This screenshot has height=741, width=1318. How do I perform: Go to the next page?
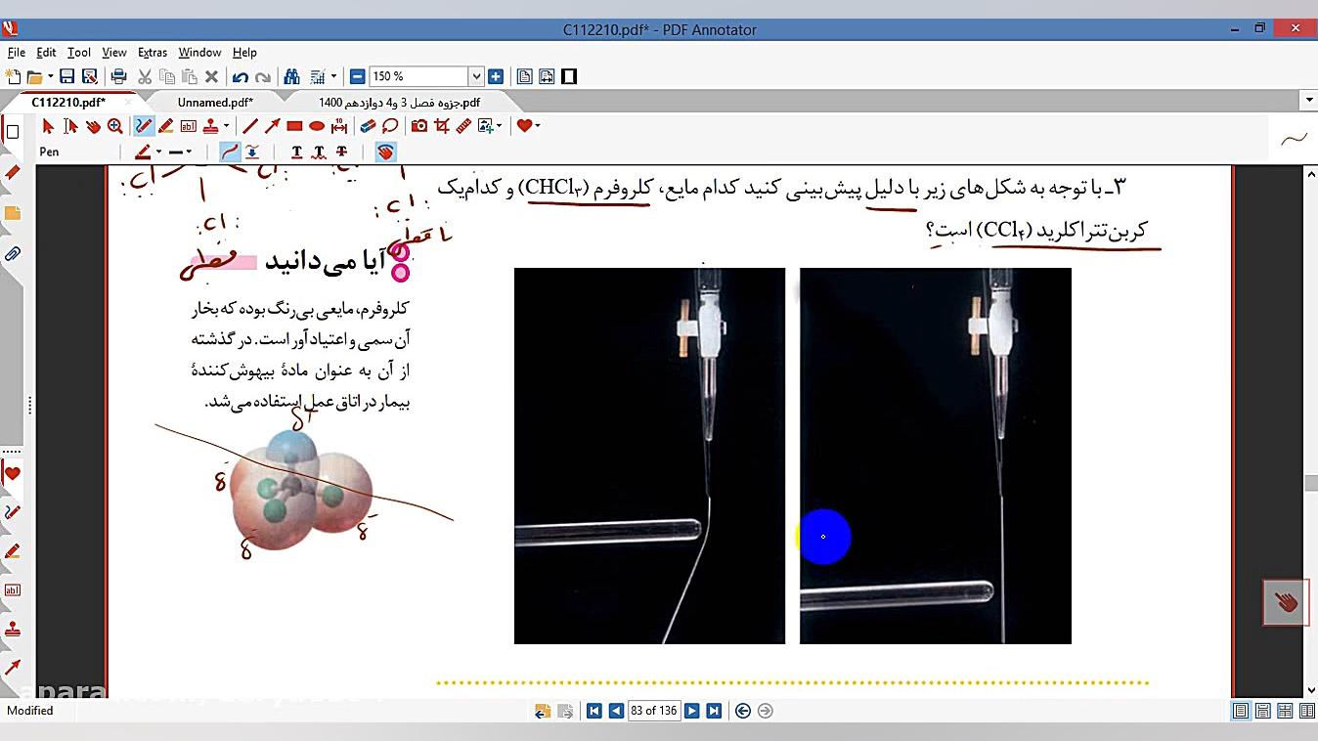[x=691, y=711]
